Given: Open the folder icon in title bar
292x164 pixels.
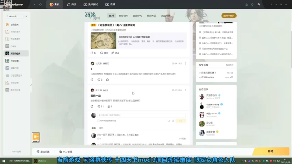Looking at the screenshot, I should [x=247, y=4].
